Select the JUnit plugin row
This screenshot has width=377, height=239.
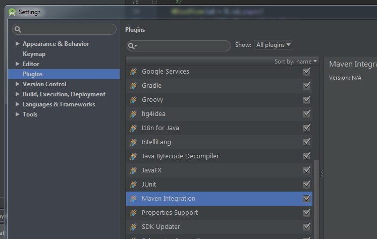[219, 185]
